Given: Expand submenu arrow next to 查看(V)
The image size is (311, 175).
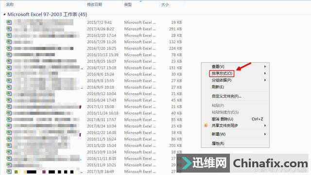Looking at the screenshot, I should [265, 66].
